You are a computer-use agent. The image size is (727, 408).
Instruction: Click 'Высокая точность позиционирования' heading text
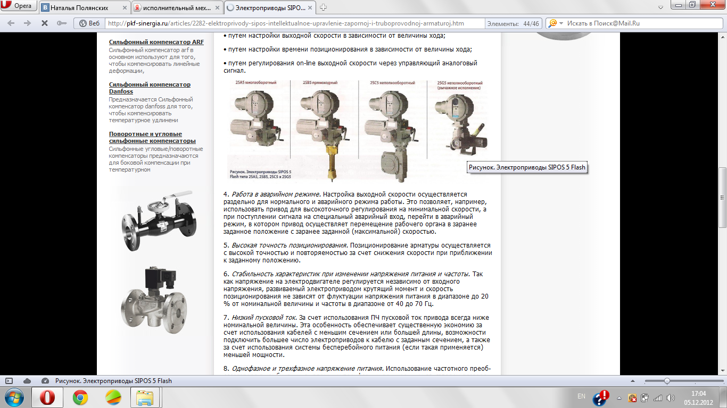coord(290,246)
